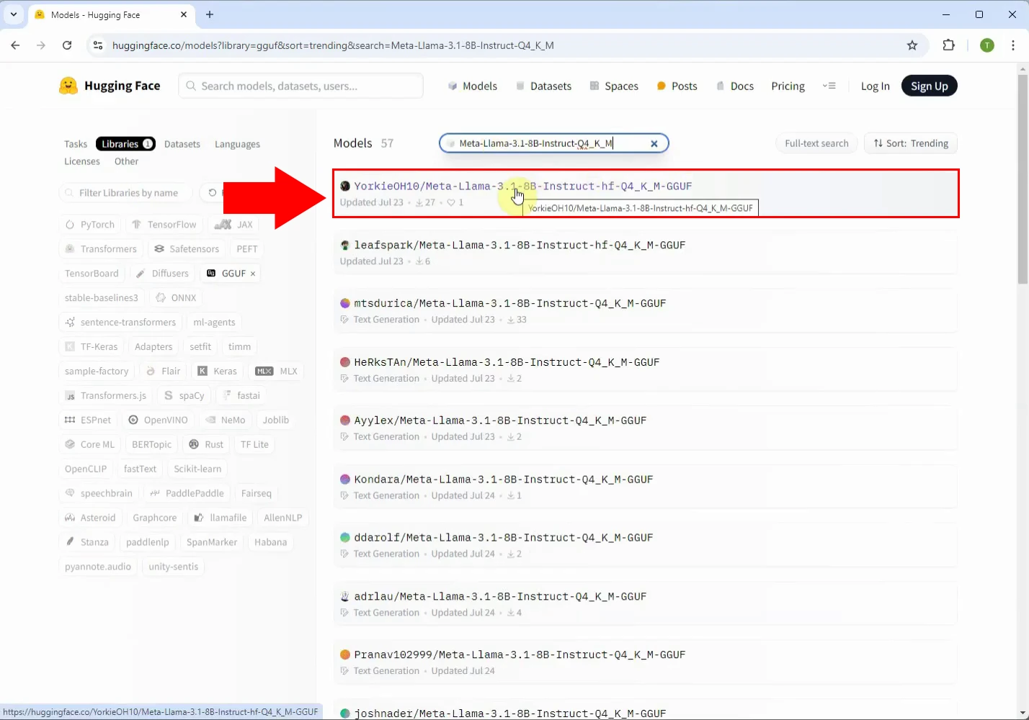The height and width of the screenshot is (720, 1029).
Task: Remove the GGUF filter via its x
Action: [x=253, y=274]
